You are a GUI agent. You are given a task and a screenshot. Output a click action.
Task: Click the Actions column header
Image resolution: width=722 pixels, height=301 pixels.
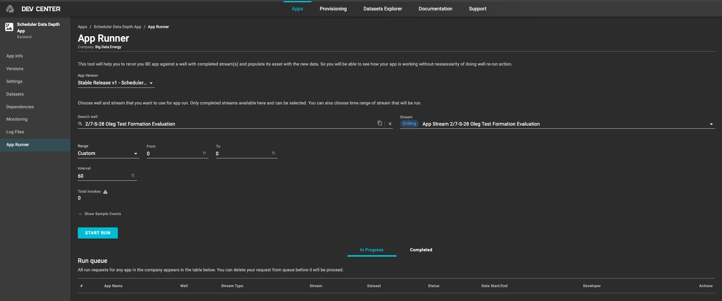[706, 286]
